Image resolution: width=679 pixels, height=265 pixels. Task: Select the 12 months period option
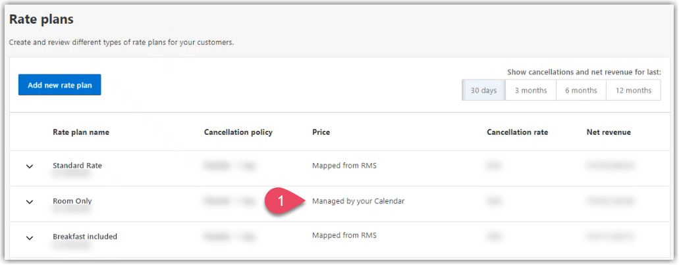pyautogui.click(x=633, y=90)
